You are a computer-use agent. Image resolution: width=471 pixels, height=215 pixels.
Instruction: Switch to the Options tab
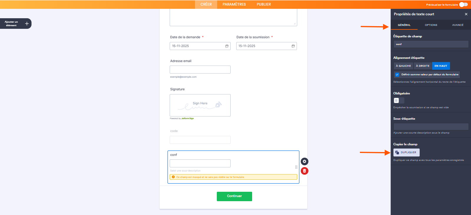coord(431,25)
